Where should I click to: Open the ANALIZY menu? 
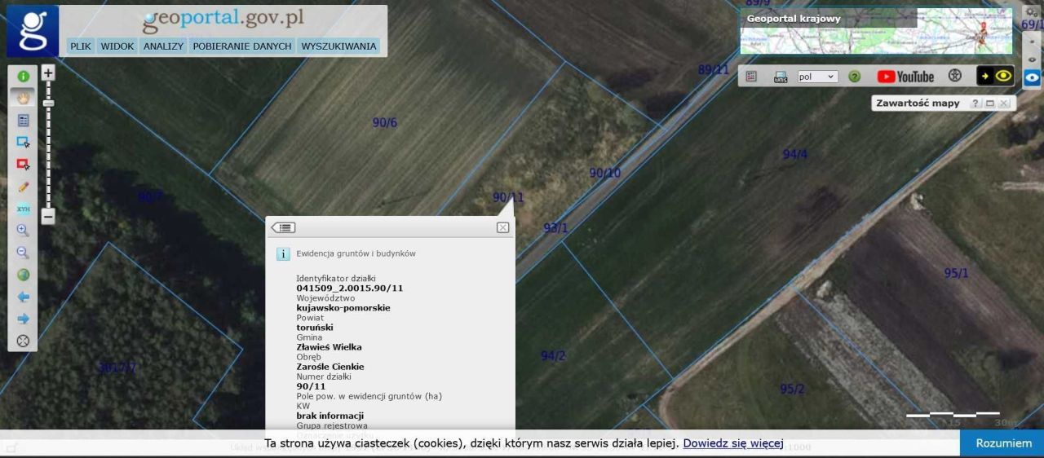pyautogui.click(x=163, y=46)
